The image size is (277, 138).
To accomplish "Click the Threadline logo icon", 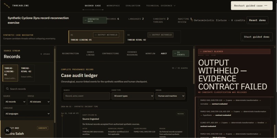I will [x=7, y=6].
